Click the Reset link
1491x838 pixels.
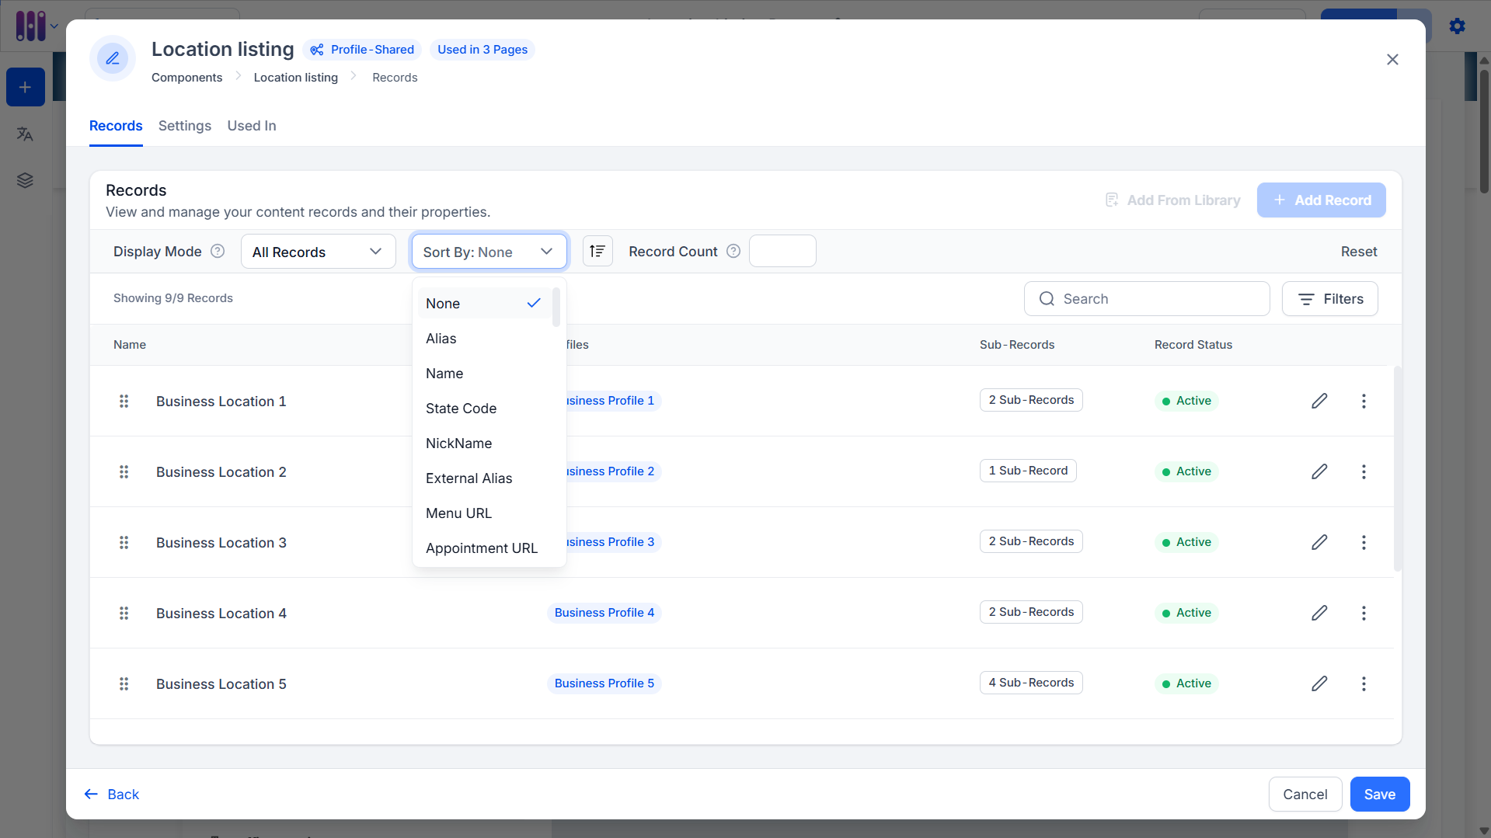(x=1359, y=252)
